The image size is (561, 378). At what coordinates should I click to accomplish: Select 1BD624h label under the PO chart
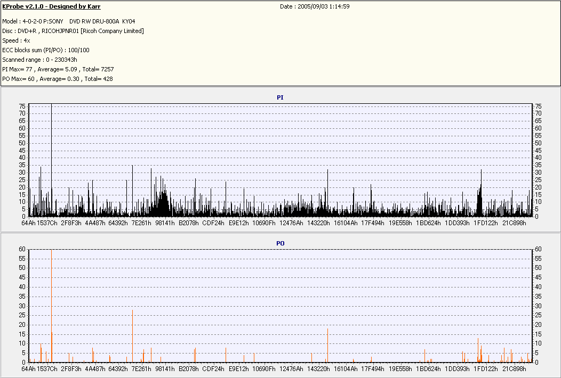[428, 369]
